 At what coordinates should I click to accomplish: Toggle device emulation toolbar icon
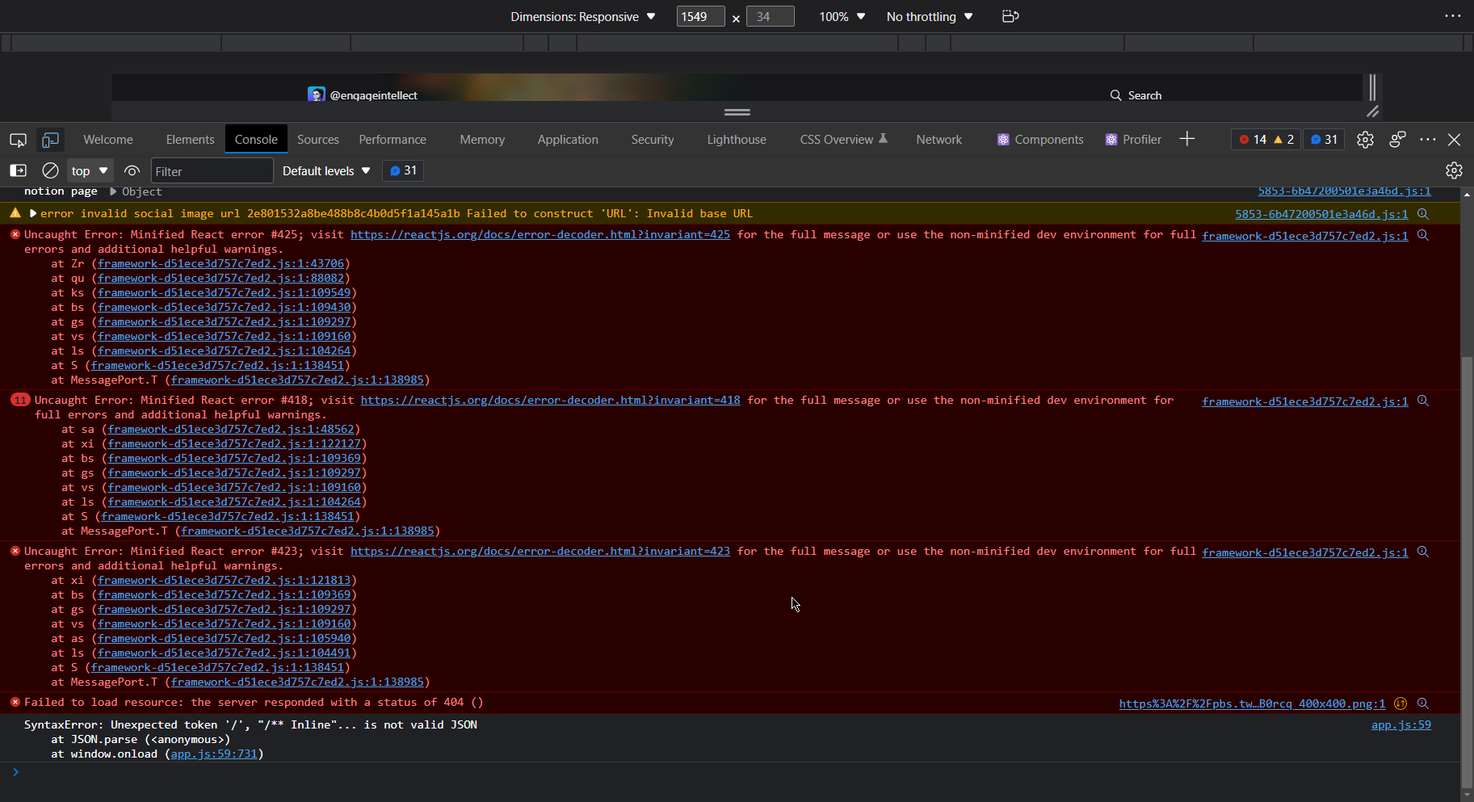[50, 140]
